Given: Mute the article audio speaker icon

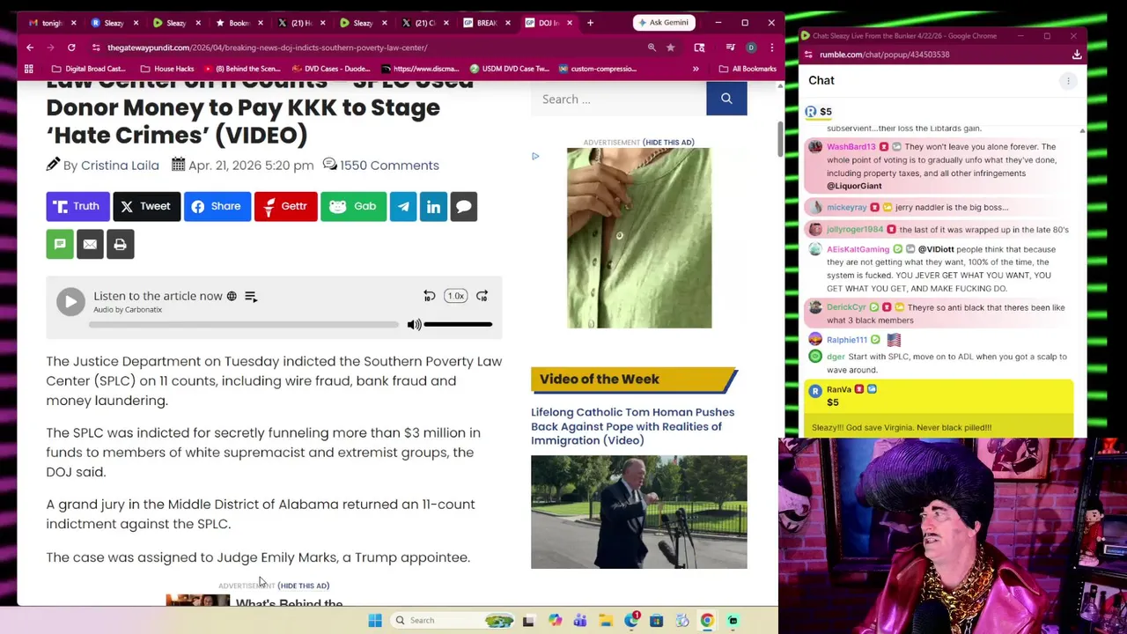Looking at the screenshot, I should tap(414, 325).
